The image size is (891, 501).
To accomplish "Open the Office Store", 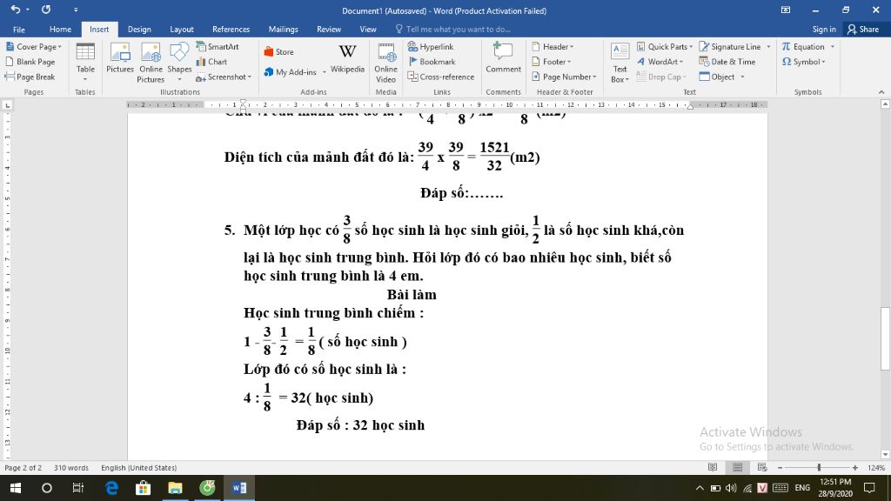I will tap(279, 51).
